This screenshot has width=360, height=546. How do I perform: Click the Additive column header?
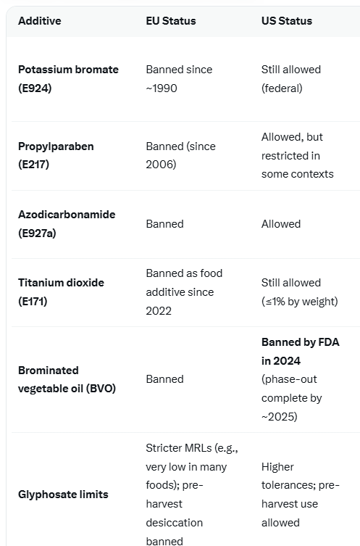(x=40, y=21)
